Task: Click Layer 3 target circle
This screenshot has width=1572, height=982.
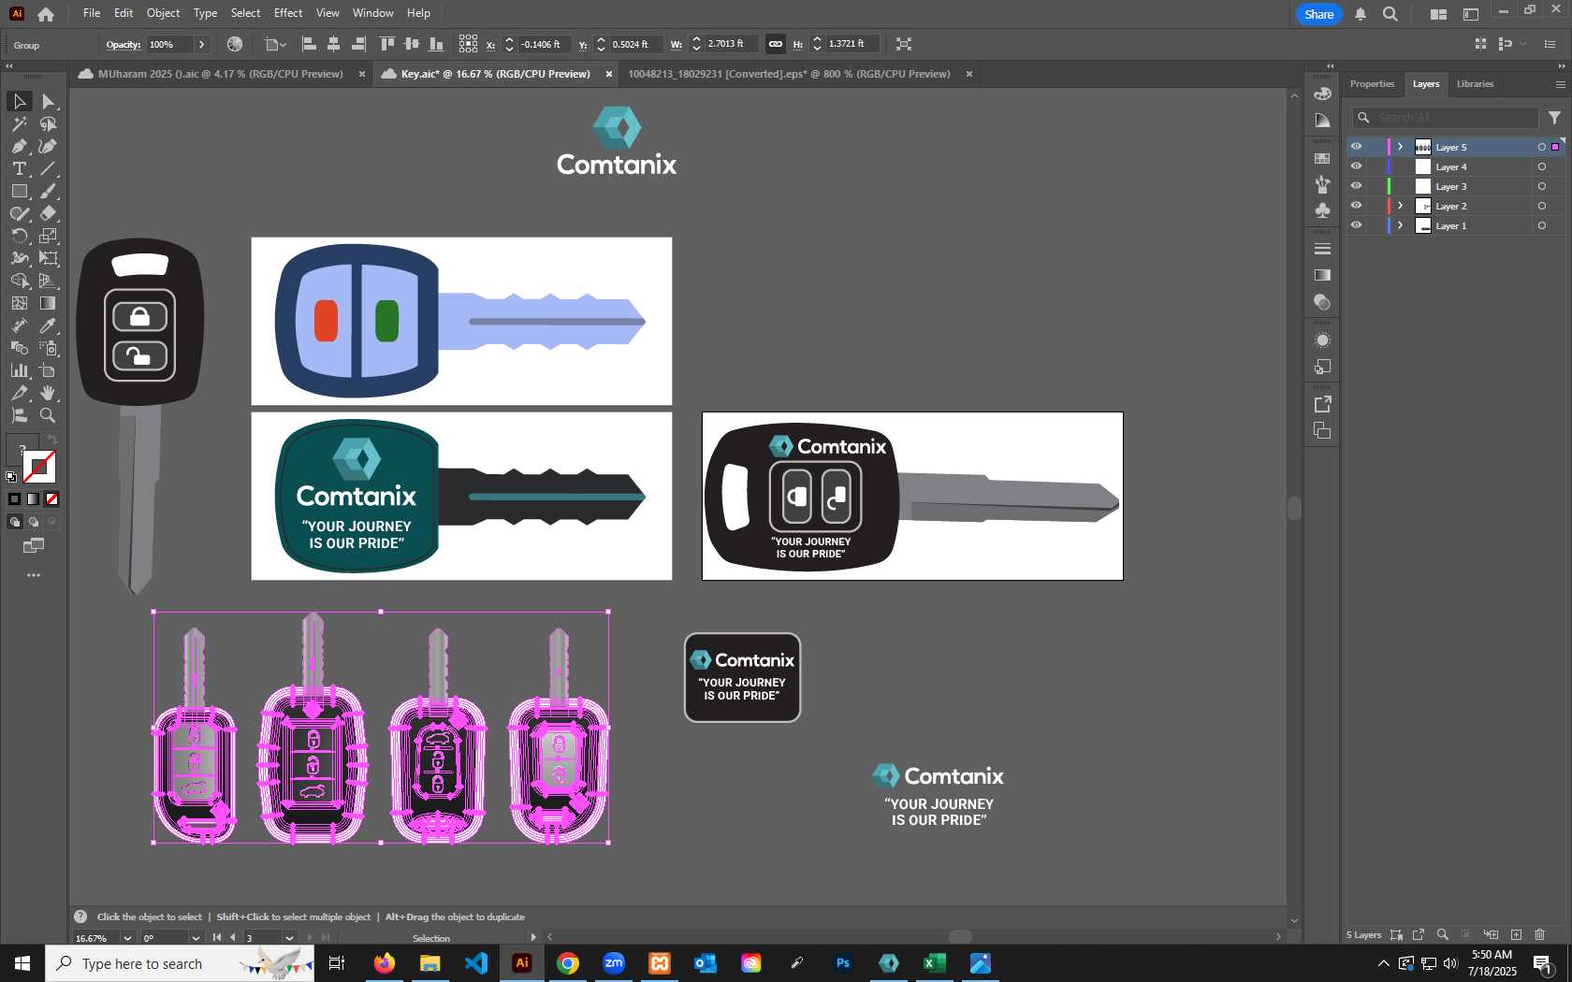Action: point(1542,186)
